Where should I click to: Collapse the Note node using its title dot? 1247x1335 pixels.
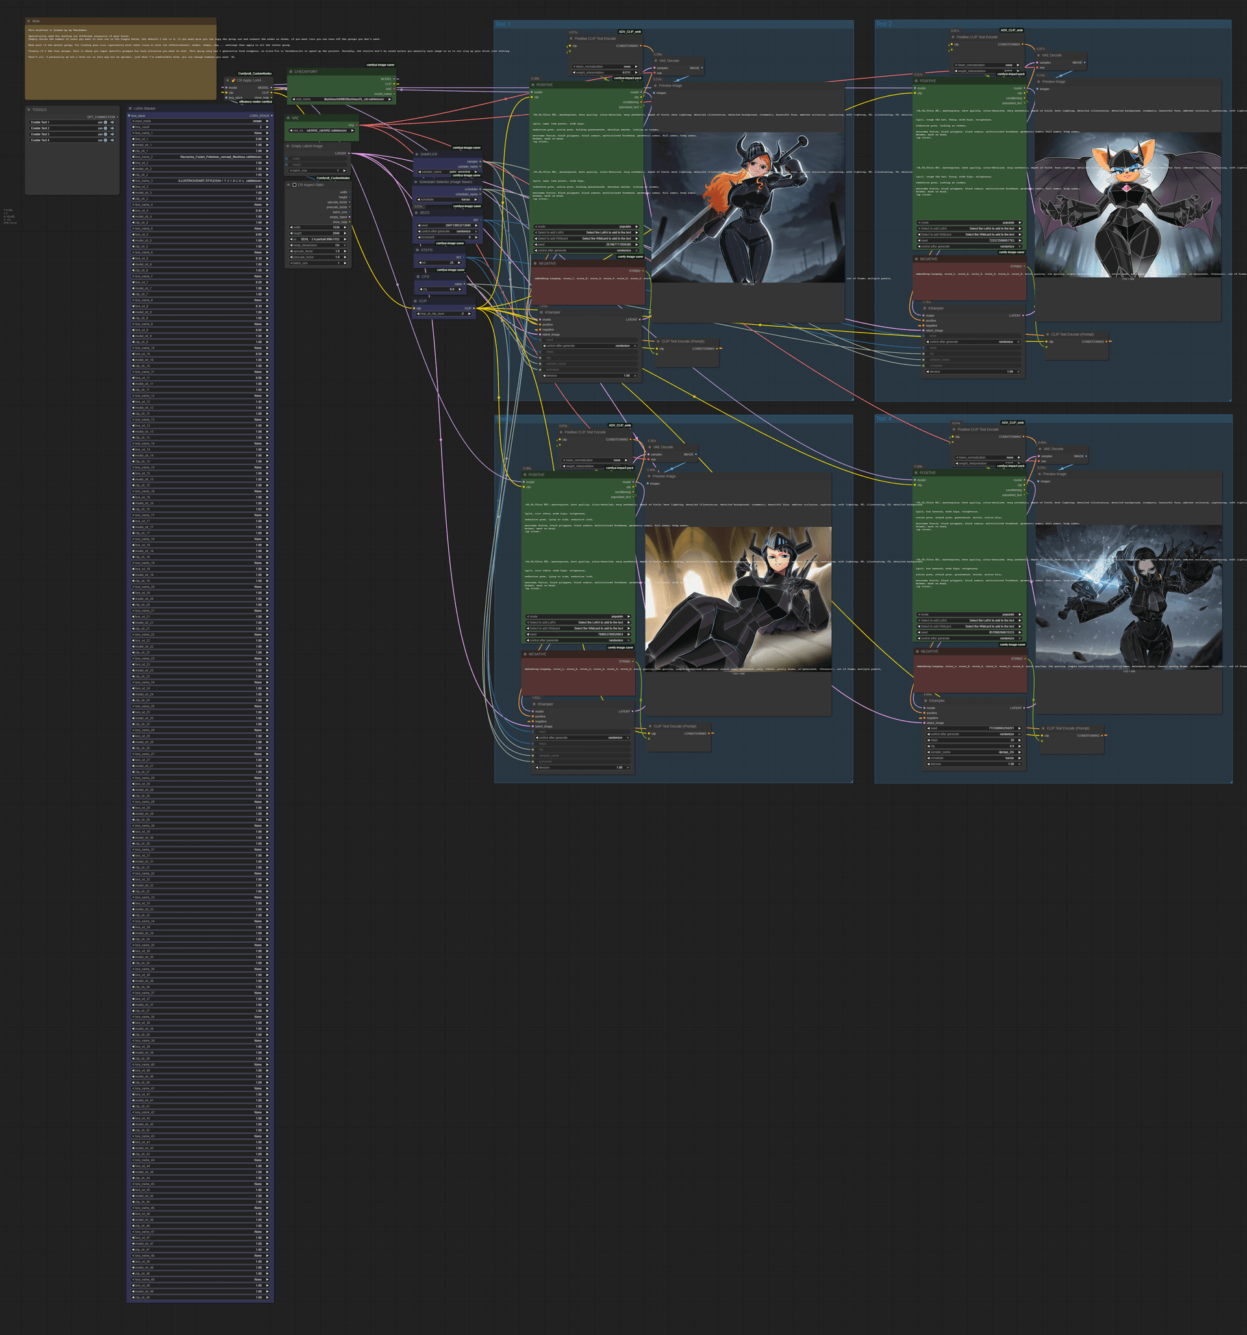pos(29,21)
